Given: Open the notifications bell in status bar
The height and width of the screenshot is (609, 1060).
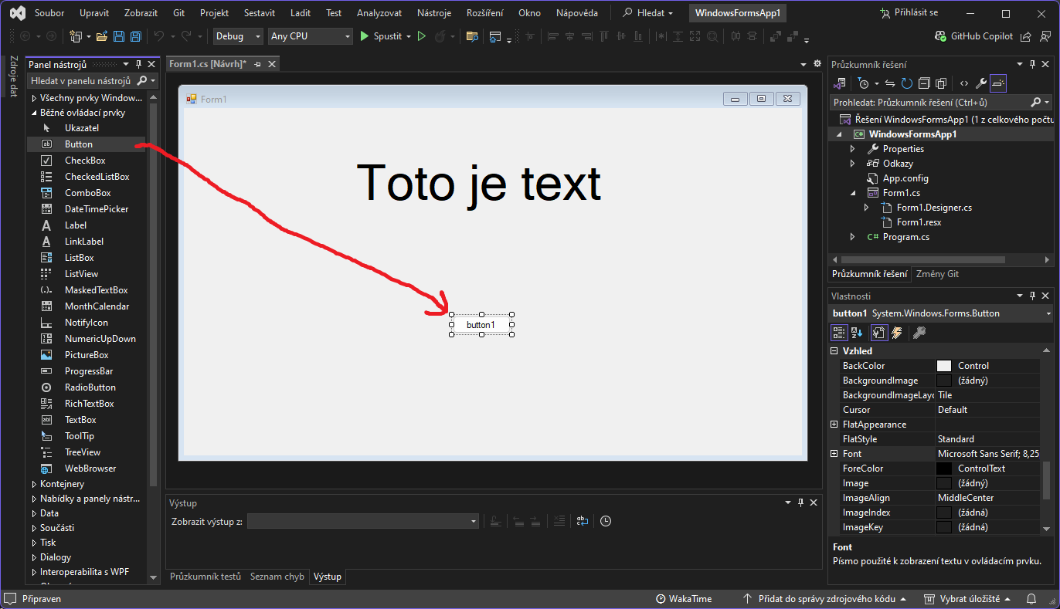Looking at the screenshot, I should click(1031, 599).
